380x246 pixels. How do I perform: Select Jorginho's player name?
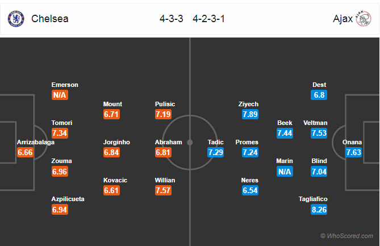tap(116, 142)
